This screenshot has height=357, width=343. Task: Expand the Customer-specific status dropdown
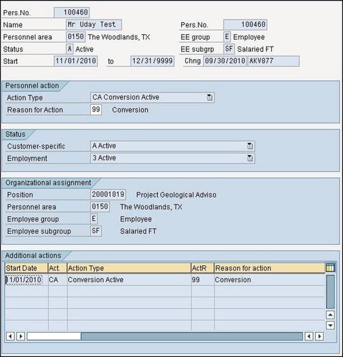click(249, 146)
